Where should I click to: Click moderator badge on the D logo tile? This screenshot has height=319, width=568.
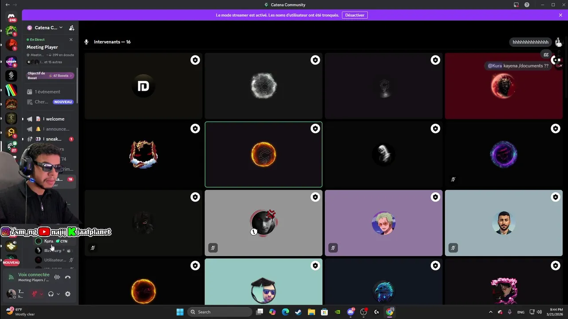[x=195, y=60]
